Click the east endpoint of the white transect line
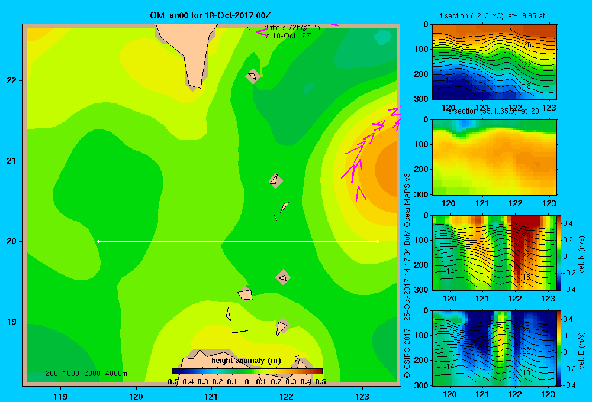The image size is (592, 402). click(377, 241)
